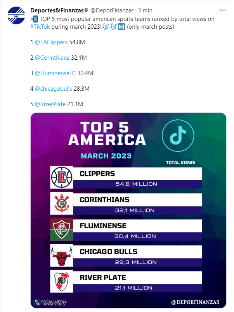This screenshot has width=234, height=312.
Task: Open the Deportes&Finanzas profile avatar
Action: coord(16,16)
